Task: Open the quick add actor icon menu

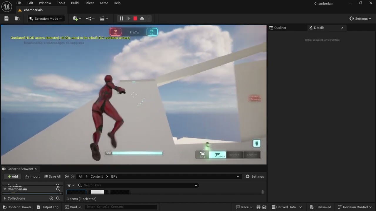Action: point(77,18)
